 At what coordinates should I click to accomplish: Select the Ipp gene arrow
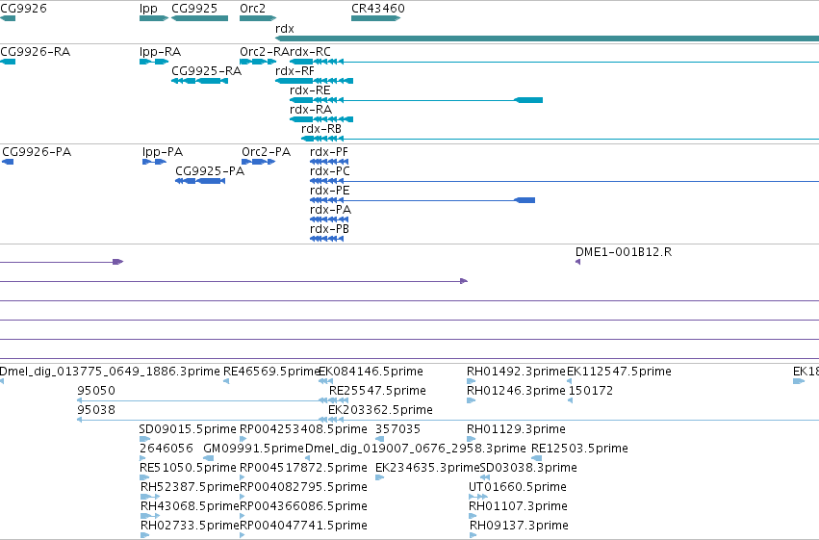pyautogui.click(x=154, y=18)
